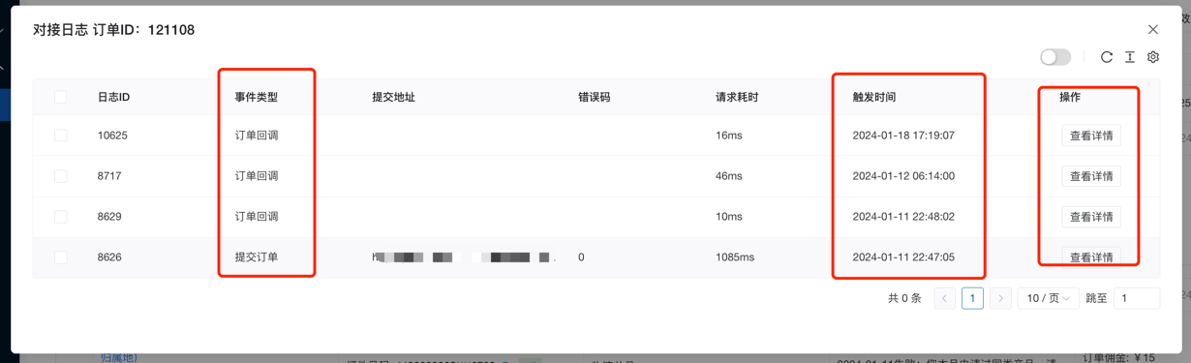Screen dimensions: 1191x363
Task: Select the log ID cell 10625
Action: point(112,136)
